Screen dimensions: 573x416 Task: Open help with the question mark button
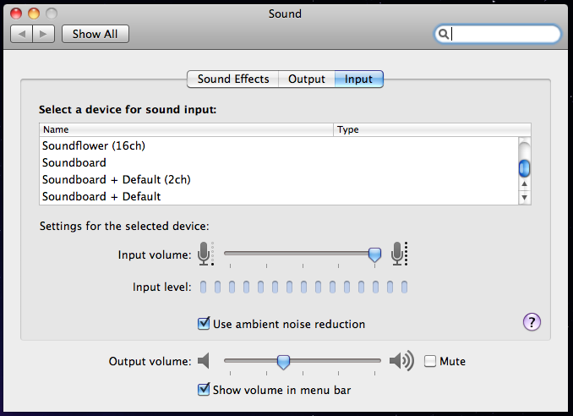(532, 321)
